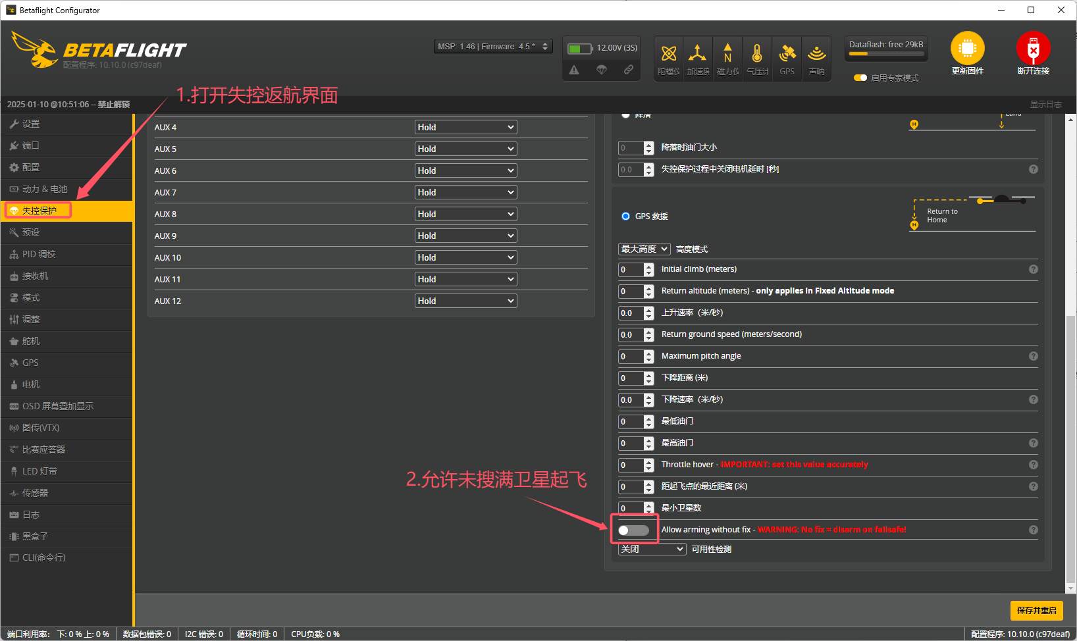The width and height of the screenshot is (1077, 641).
Task: Click the 上升速率 value stepper
Action: point(649,313)
